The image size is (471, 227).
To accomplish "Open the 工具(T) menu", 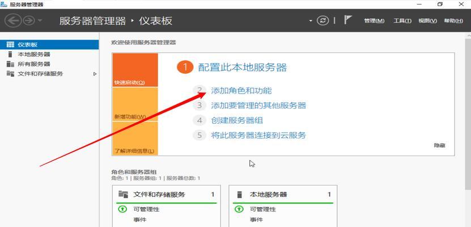I will click(x=402, y=21).
